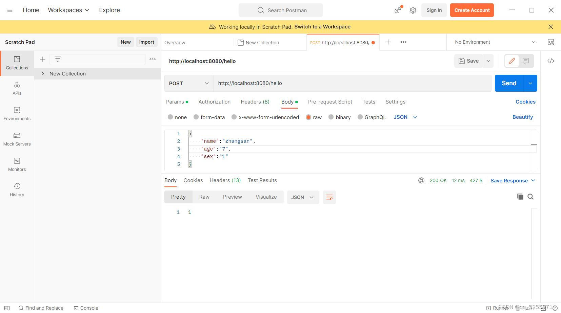This screenshot has width=561, height=313.
Task: Switch to edit pencil mode
Action: tap(512, 61)
